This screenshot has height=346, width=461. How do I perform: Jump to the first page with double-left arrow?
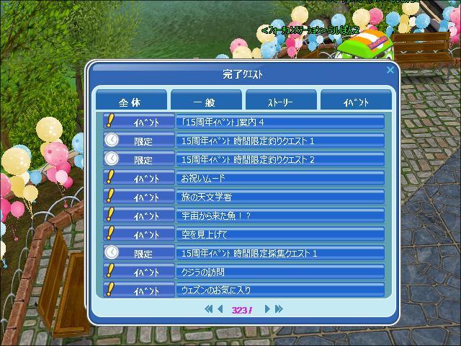(208, 309)
